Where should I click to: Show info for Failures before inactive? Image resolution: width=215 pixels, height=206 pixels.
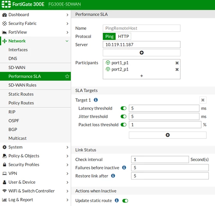124,167
